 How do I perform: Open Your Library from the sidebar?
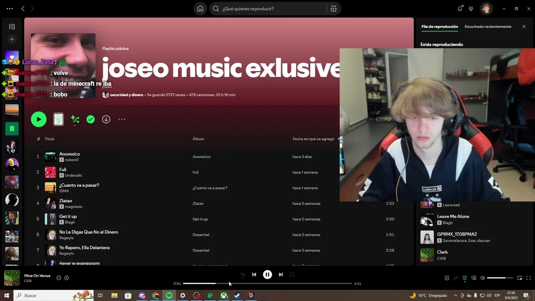(x=12, y=26)
